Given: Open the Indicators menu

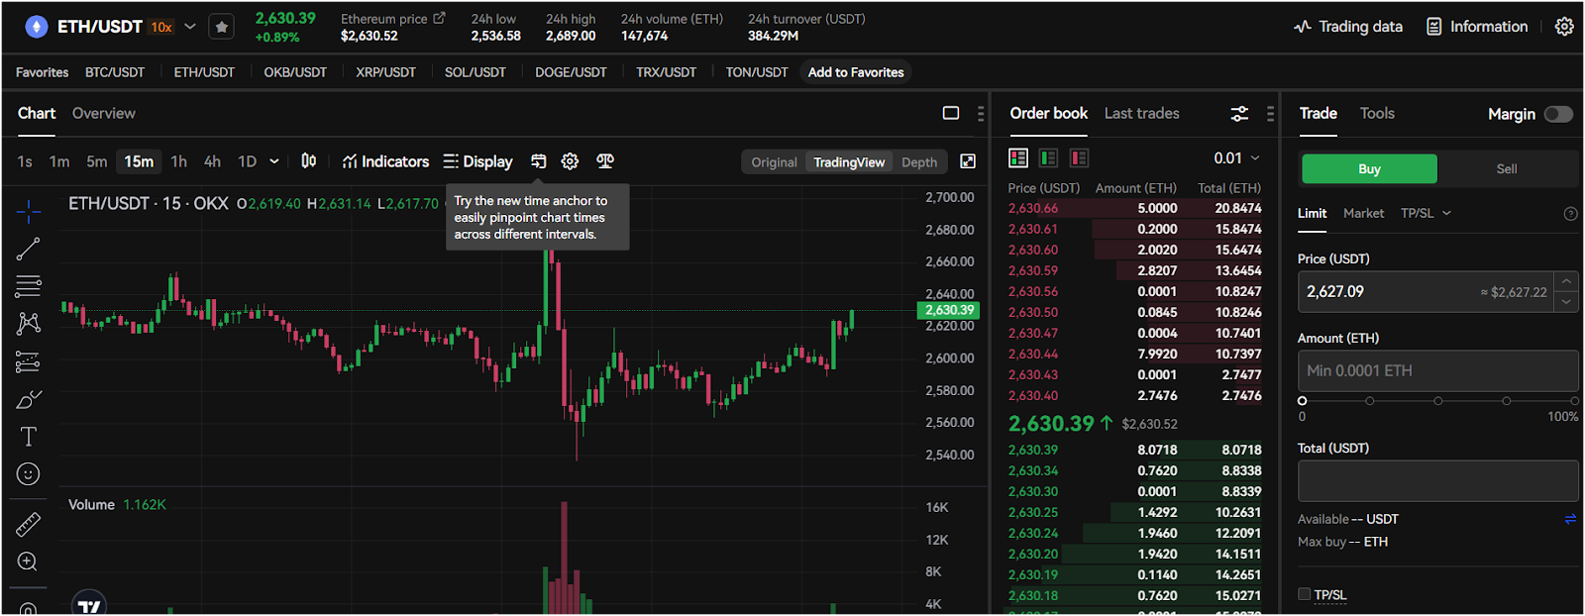Looking at the screenshot, I should click(x=385, y=161).
